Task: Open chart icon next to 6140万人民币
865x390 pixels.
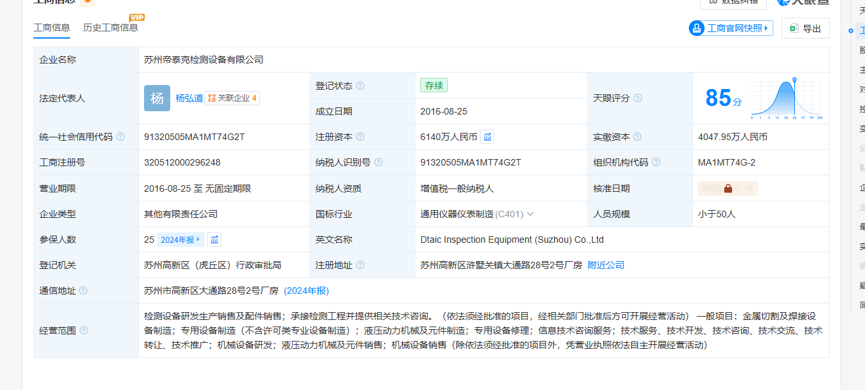Action: click(x=487, y=137)
